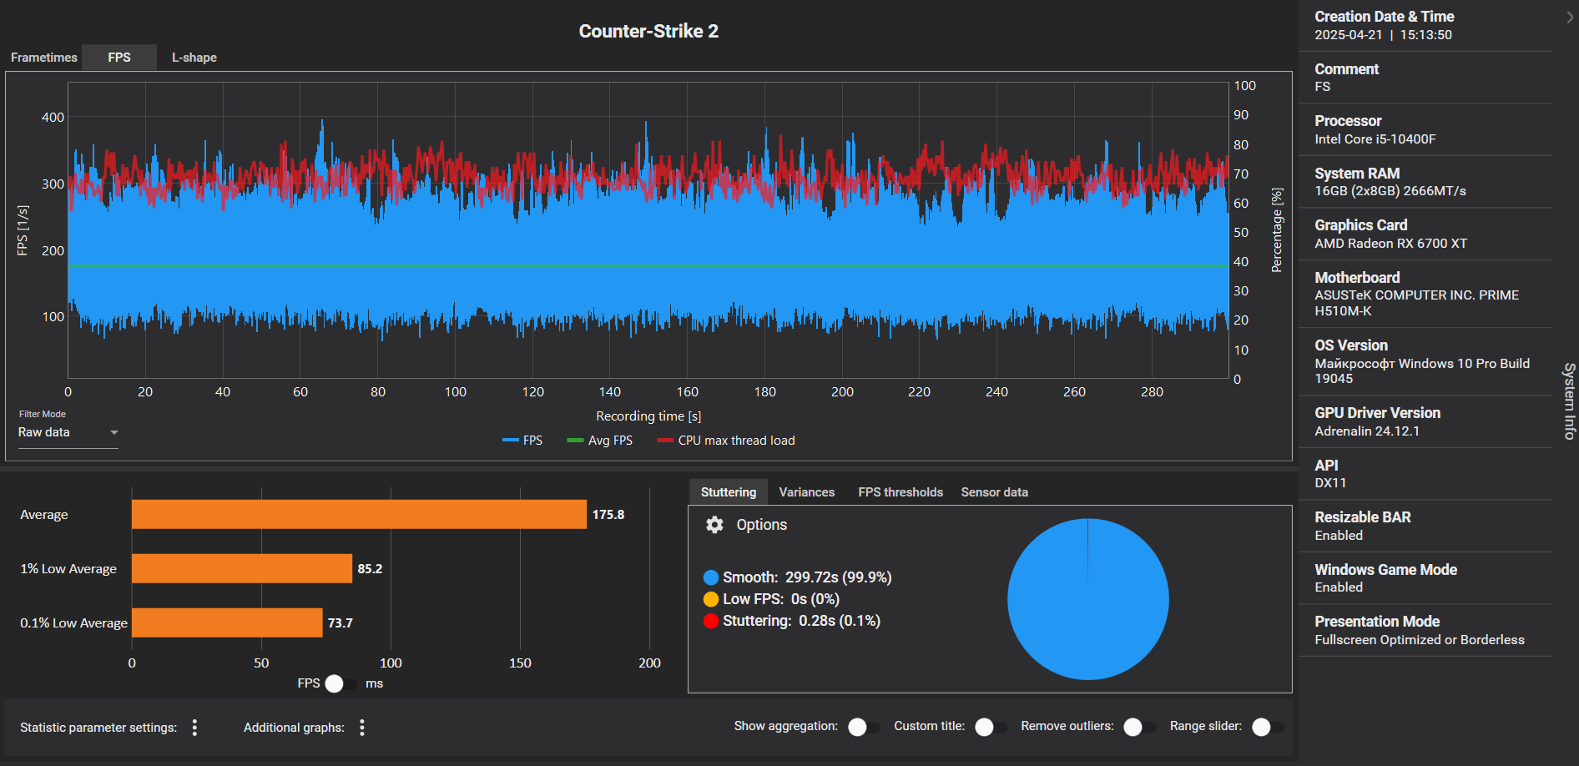The width and height of the screenshot is (1579, 766).
Task: Switch to the Frametimes tab
Action: click(x=44, y=58)
